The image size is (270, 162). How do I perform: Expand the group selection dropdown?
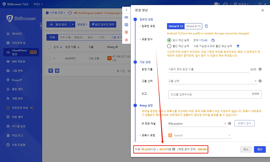click(213, 81)
